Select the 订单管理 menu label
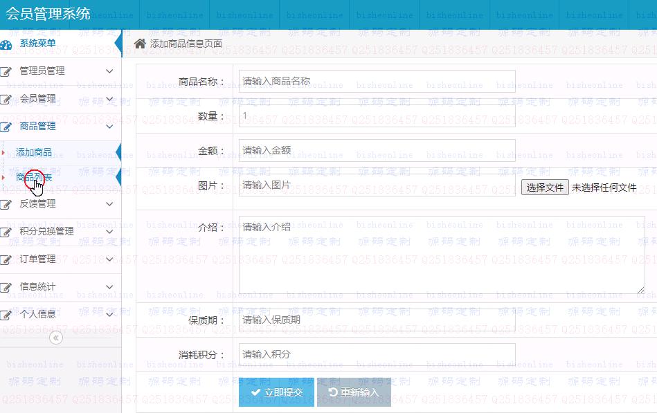Screen dimensions: 657x413 tap(37, 259)
